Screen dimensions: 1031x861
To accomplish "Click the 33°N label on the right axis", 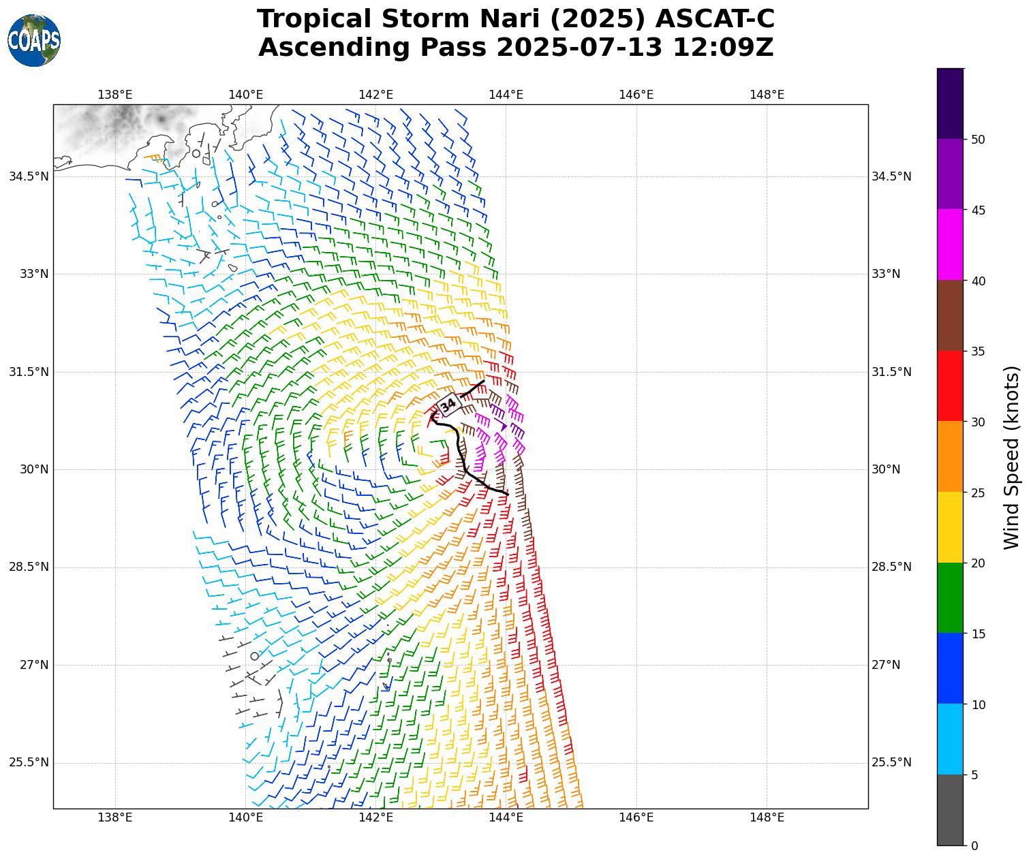I will click(x=886, y=274).
